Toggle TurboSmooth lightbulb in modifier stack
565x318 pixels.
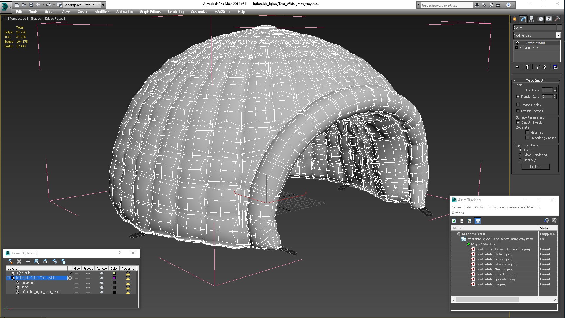click(x=517, y=43)
